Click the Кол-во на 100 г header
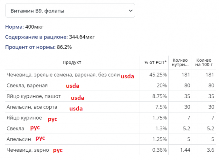The height and width of the screenshot is (160, 219). pyautogui.click(x=204, y=62)
